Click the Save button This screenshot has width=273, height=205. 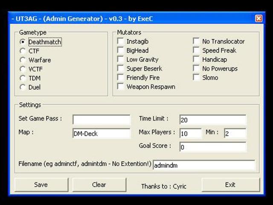click(x=41, y=184)
